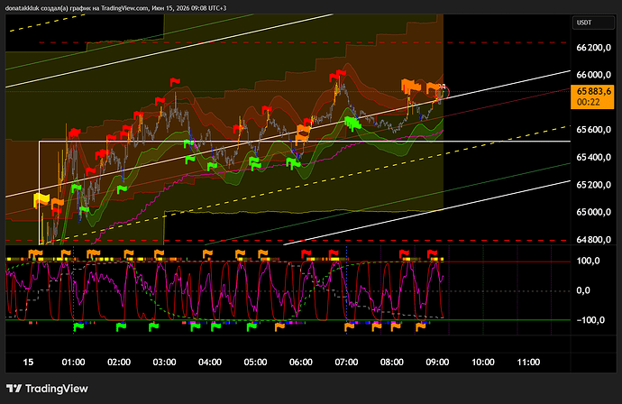Select oscillator red flag above 06:00
Image resolution: width=622 pixels, height=404 pixels.
[306, 253]
